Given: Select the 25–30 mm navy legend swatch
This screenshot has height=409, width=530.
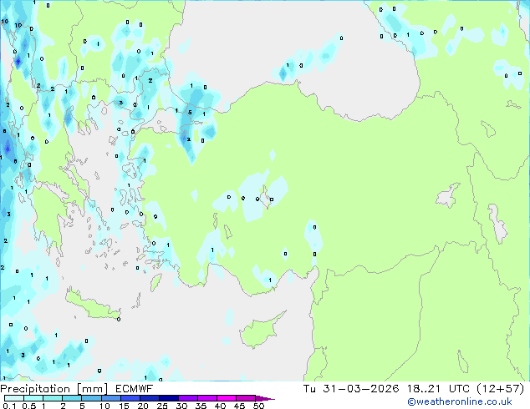Looking at the screenshot, I should pos(168,398).
